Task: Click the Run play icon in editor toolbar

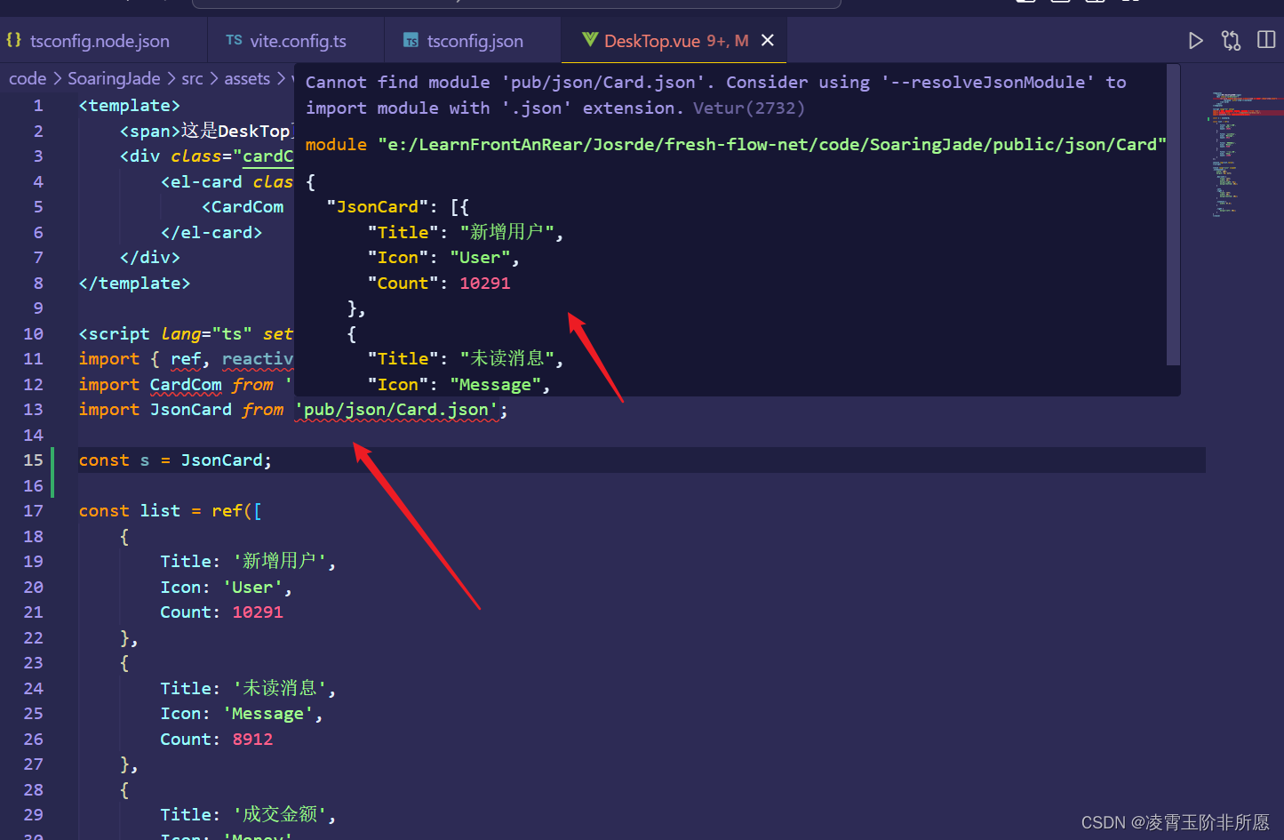Action: (1195, 41)
